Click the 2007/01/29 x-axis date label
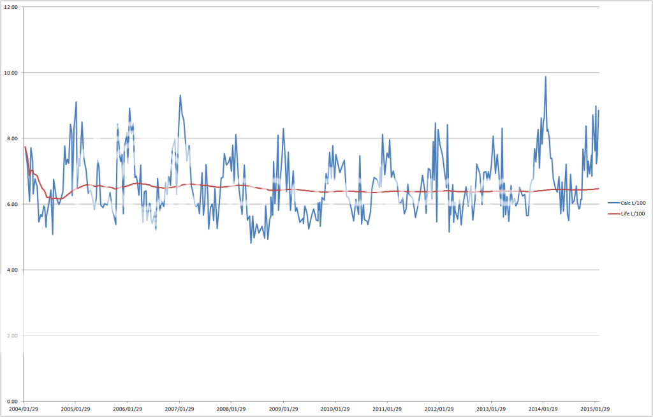The width and height of the screenshot is (653, 417). pyautogui.click(x=179, y=409)
